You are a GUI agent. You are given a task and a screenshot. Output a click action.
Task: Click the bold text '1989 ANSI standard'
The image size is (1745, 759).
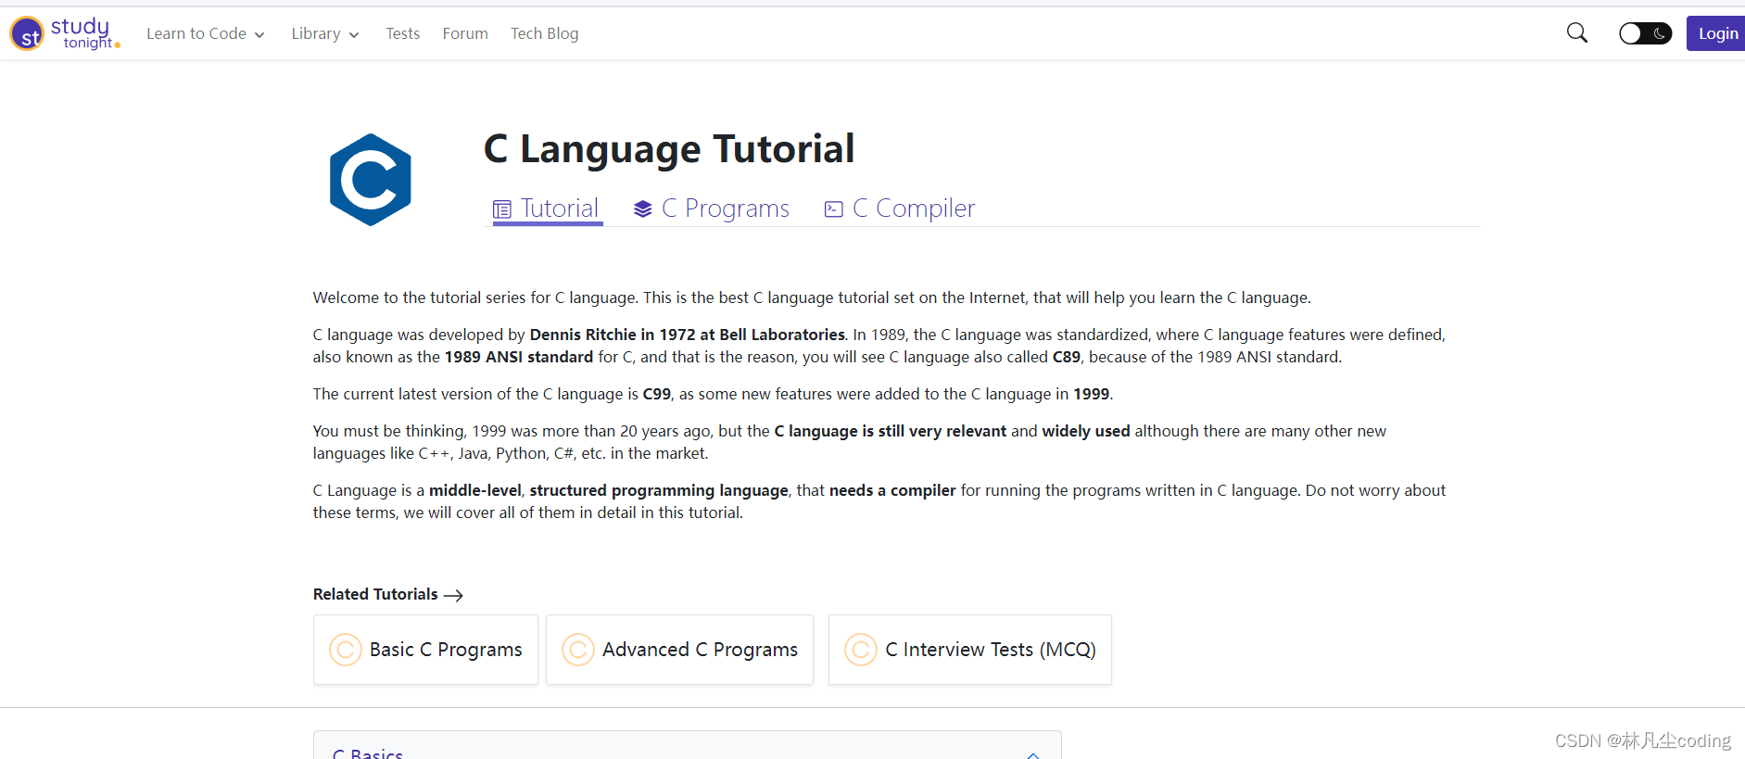[x=519, y=357]
